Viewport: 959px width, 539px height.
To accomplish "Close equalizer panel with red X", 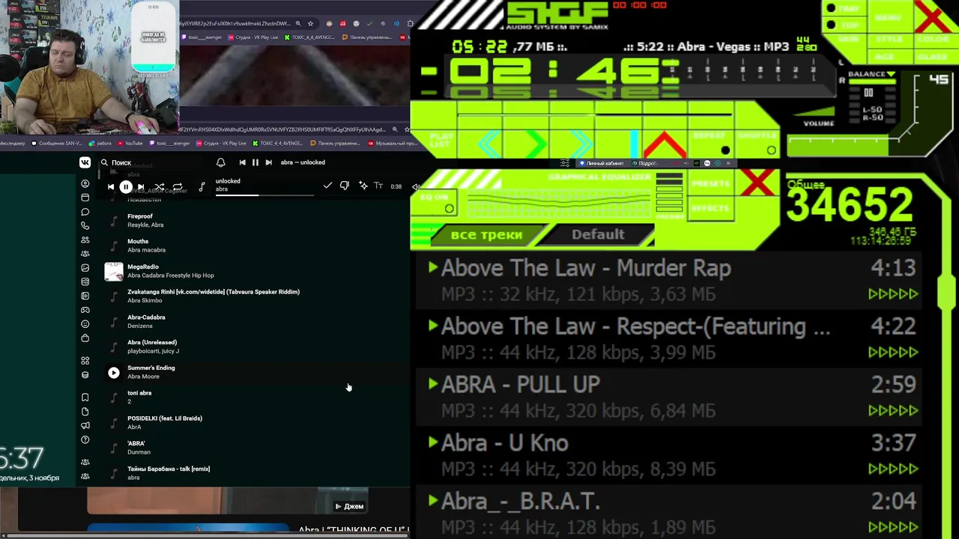I will (758, 183).
